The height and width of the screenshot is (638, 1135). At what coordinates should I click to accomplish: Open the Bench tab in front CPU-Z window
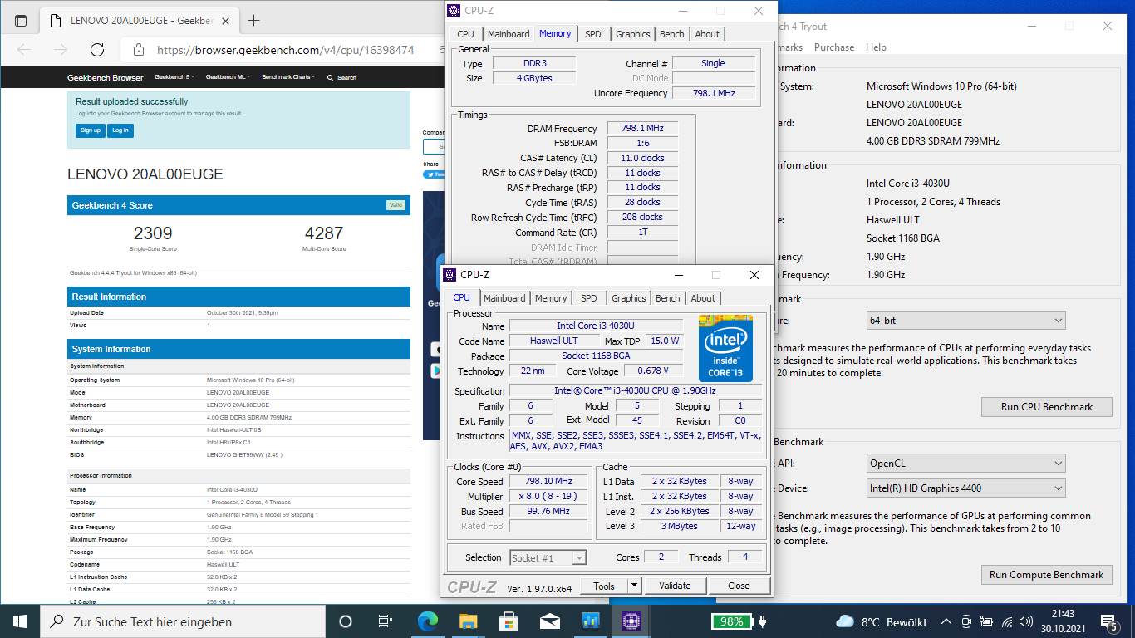[x=668, y=298]
